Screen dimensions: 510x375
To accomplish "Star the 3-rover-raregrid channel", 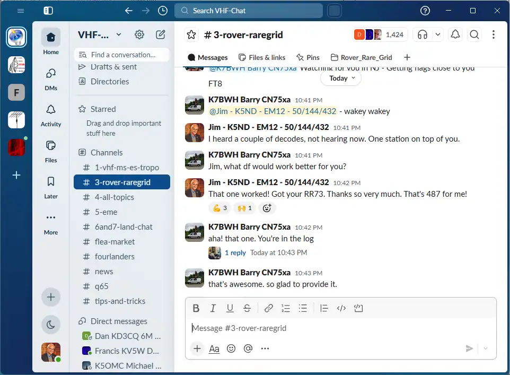I will tap(191, 34).
